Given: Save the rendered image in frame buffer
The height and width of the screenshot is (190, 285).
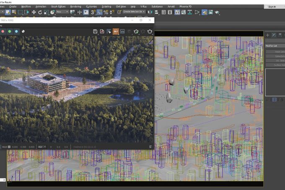Looking at the screenshot, I should tap(95, 32).
